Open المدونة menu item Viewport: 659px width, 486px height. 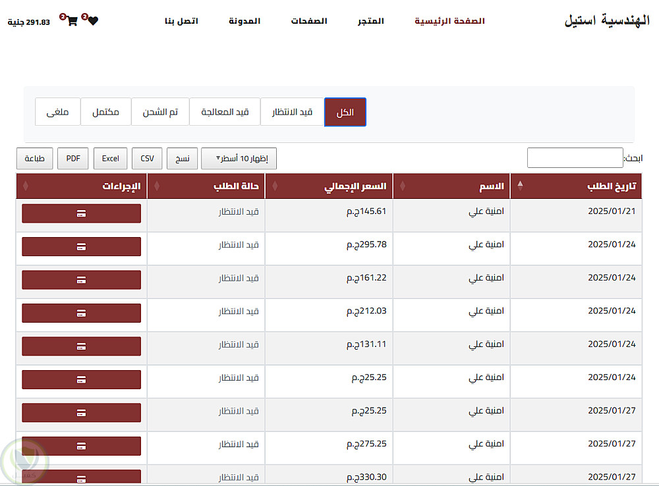point(244,21)
